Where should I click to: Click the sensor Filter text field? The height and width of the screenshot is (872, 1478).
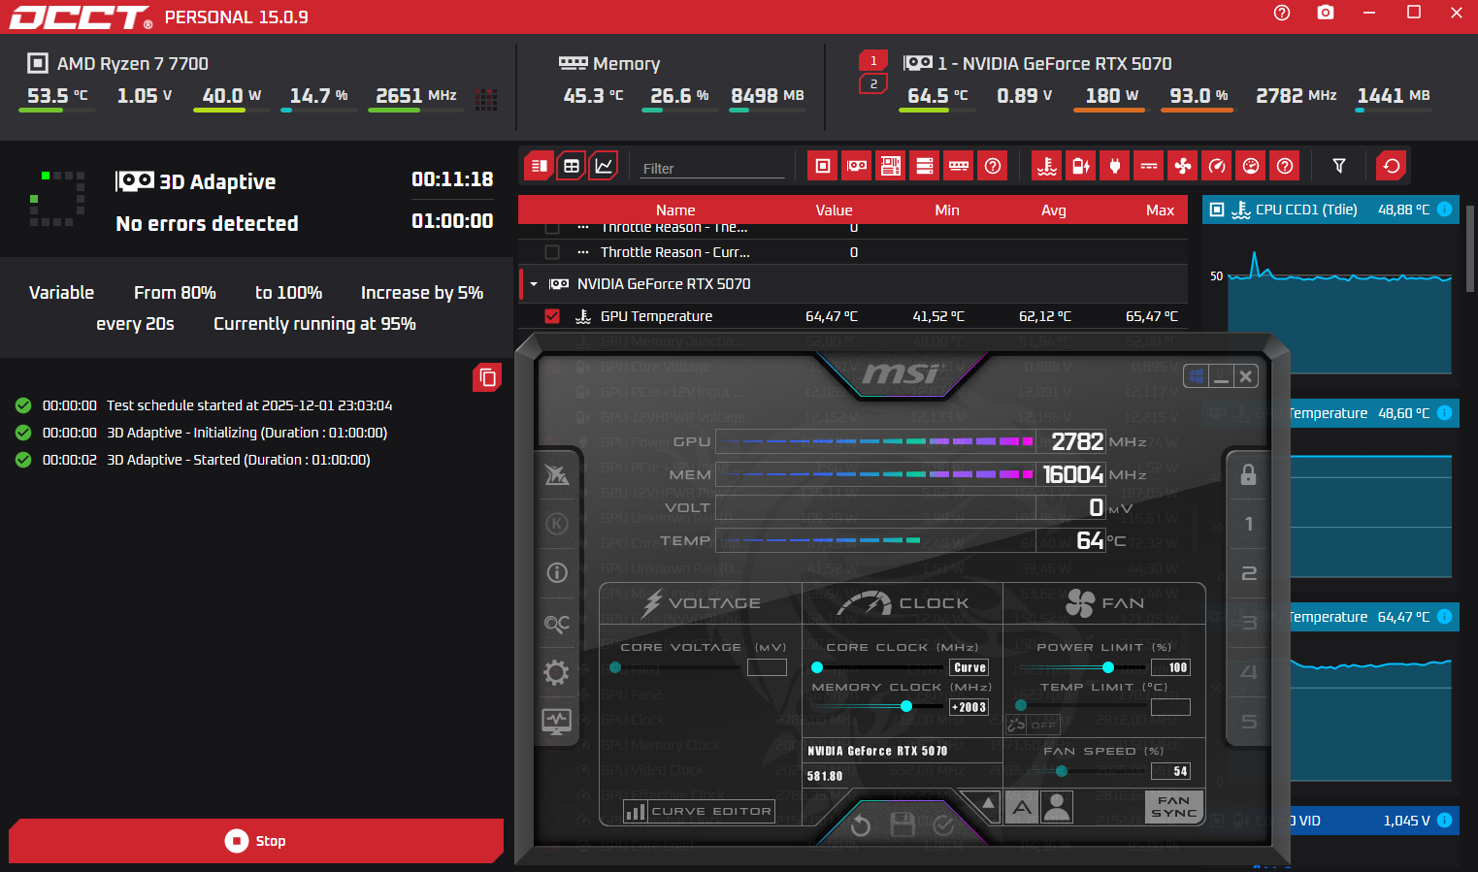point(713,168)
